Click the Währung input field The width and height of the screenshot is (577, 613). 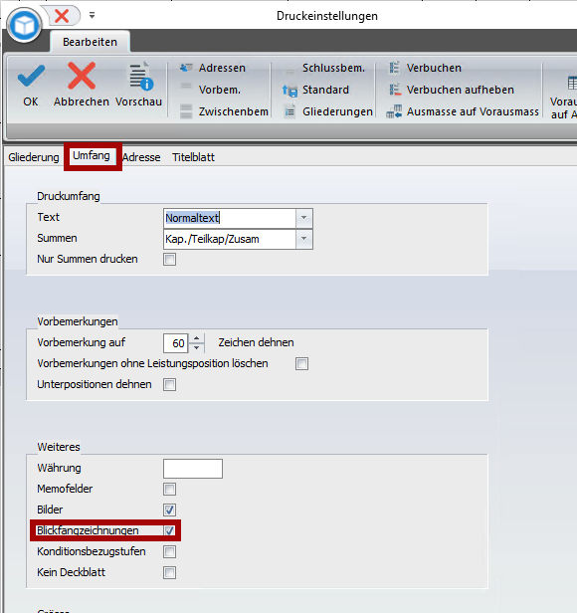(x=193, y=469)
